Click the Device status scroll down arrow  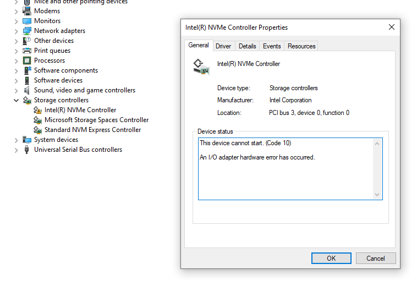pos(377,195)
